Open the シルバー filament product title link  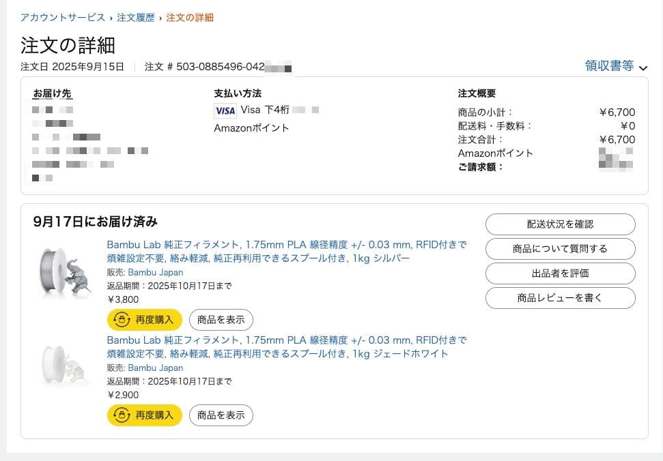point(287,252)
